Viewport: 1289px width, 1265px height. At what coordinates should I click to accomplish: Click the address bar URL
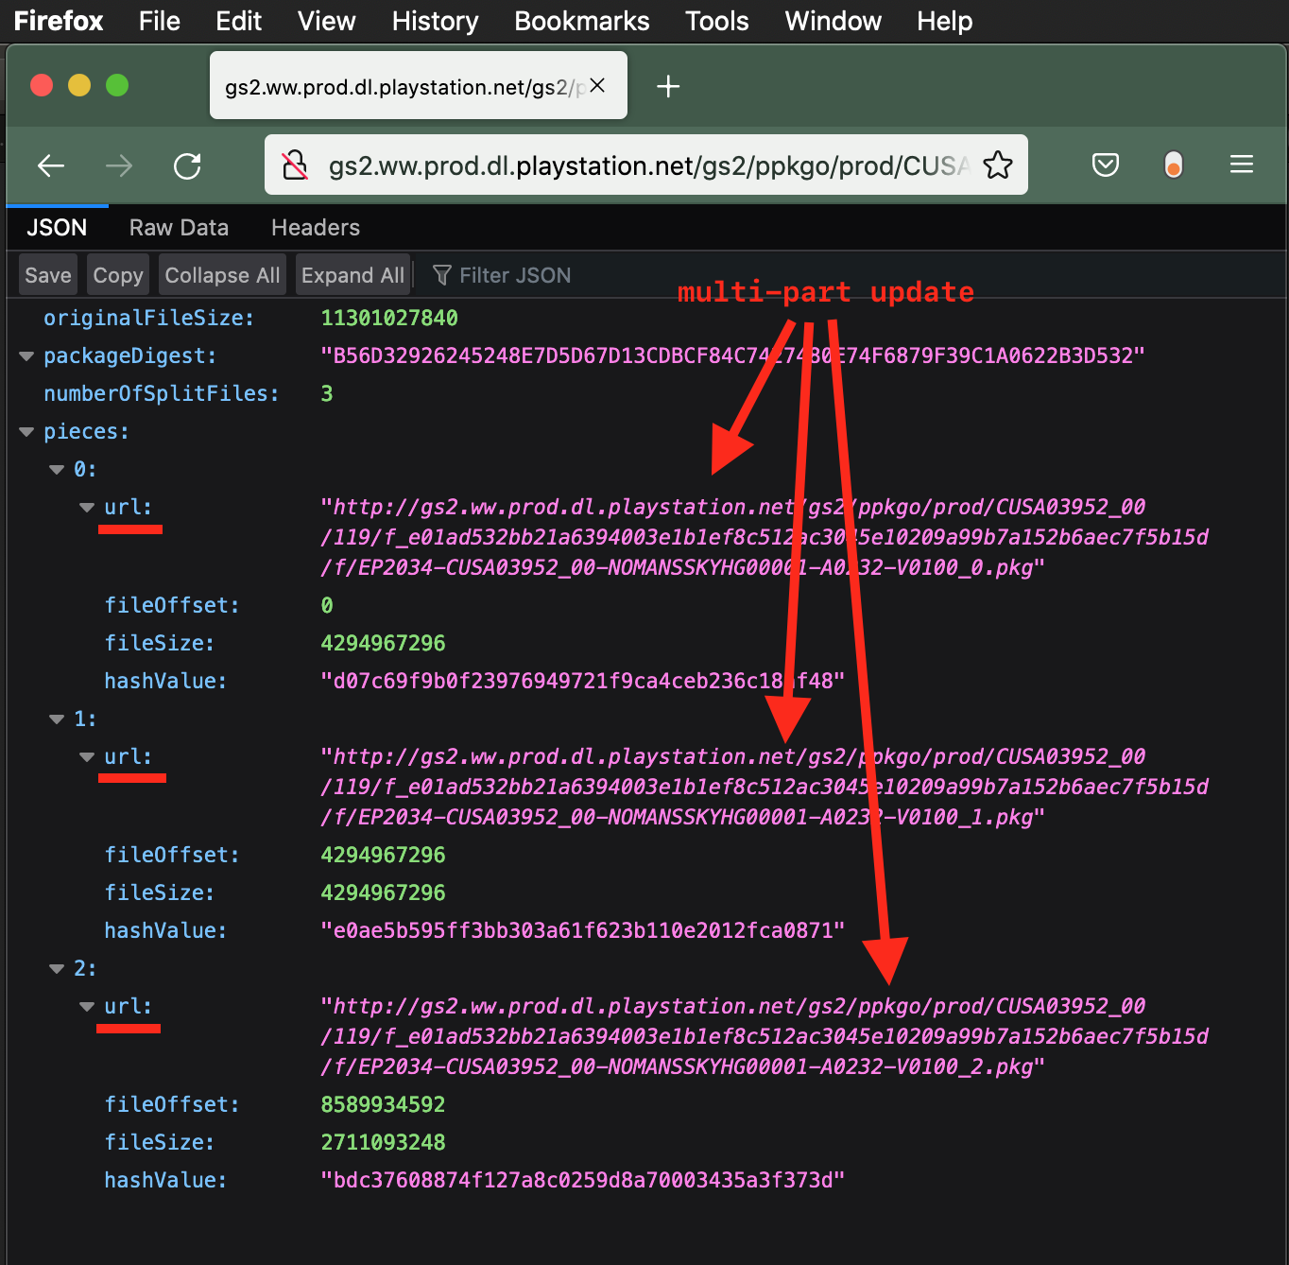pos(648,165)
